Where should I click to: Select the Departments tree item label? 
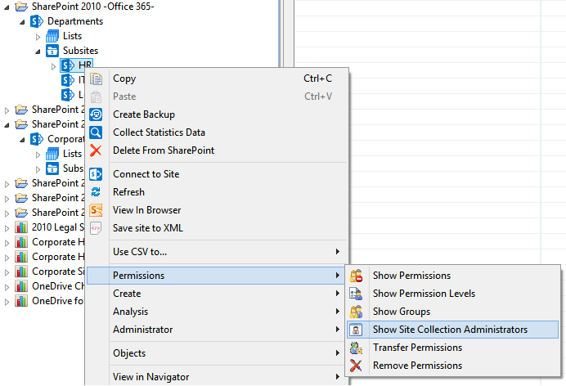pyautogui.click(x=75, y=21)
